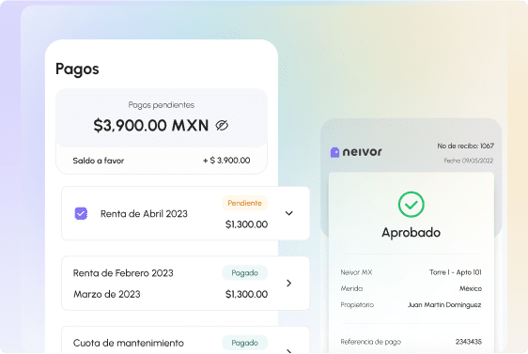Click the $3,900.00 MXN pending amount

(x=151, y=126)
